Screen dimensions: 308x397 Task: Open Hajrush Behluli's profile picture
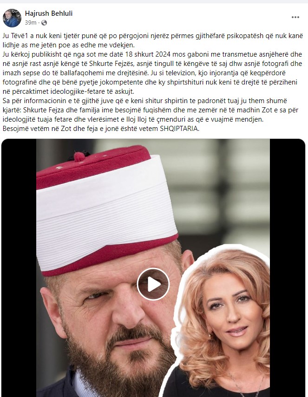(12, 18)
